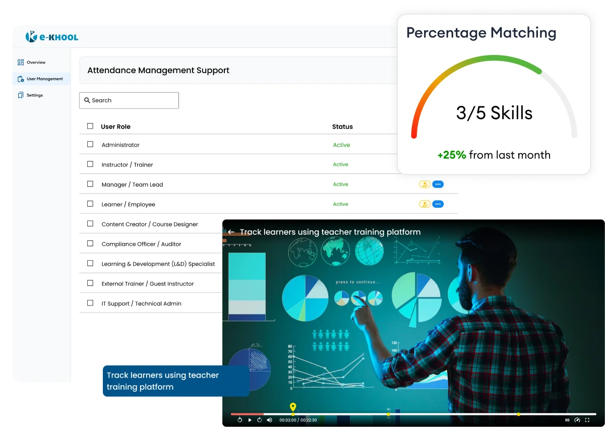The image size is (605, 427).
Task: Enter fullscreen mode in the video player
Action: (x=587, y=420)
